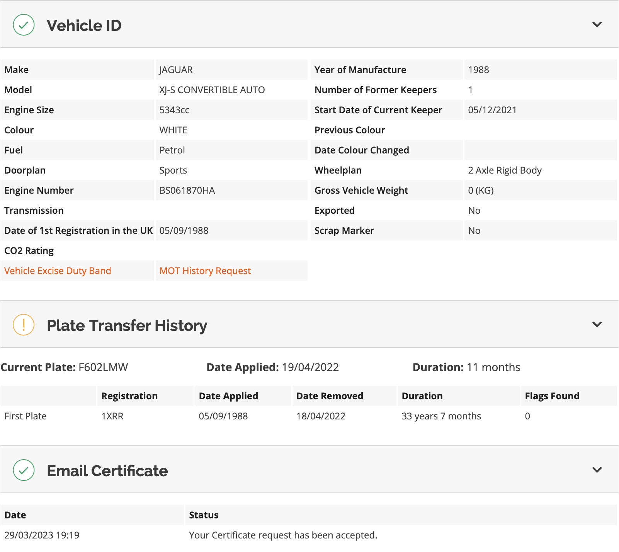This screenshot has width=619, height=552.
Task: Click the Date Applied column header
Action: pyautogui.click(x=228, y=396)
